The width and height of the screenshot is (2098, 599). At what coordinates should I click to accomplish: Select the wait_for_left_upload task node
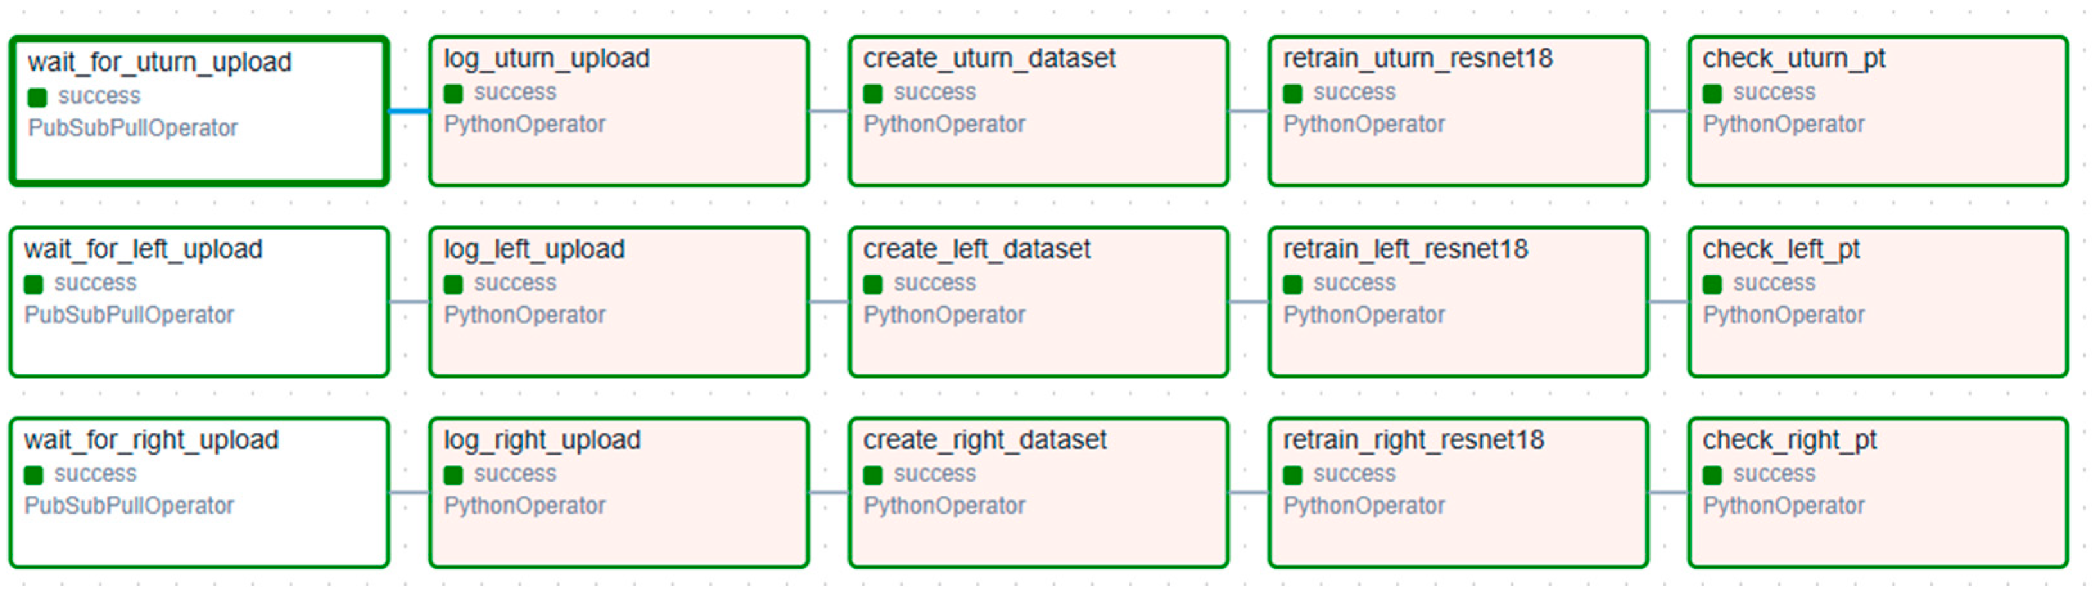click(x=199, y=302)
